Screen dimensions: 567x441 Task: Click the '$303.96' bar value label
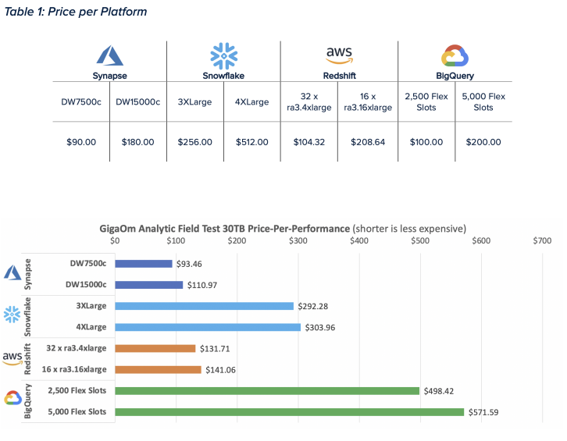click(x=320, y=328)
